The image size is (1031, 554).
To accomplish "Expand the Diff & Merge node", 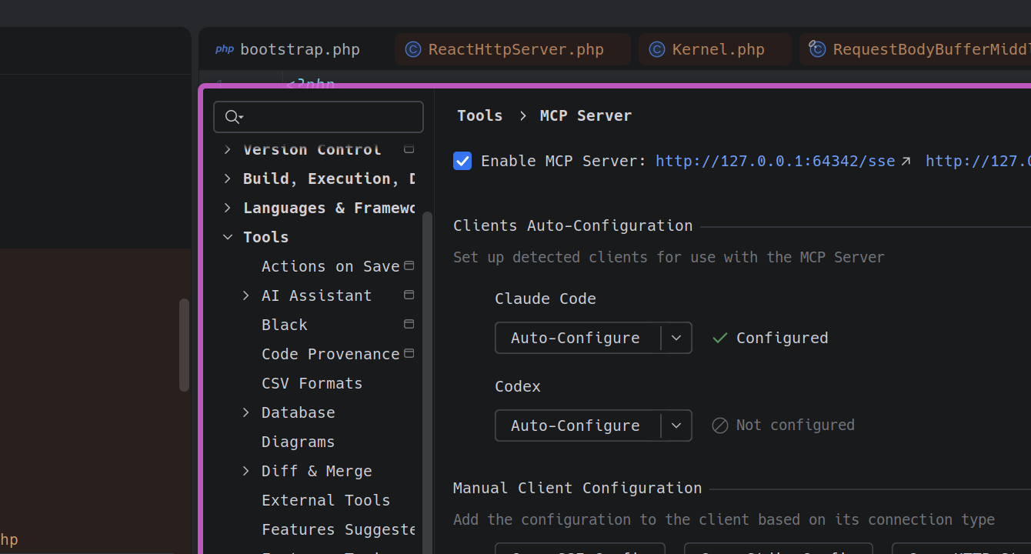I will coord(246,471).
